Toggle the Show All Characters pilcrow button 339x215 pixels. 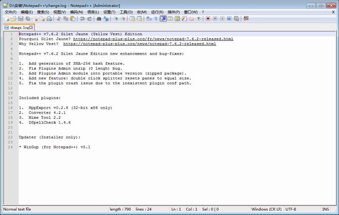click(x=156, y=19)
